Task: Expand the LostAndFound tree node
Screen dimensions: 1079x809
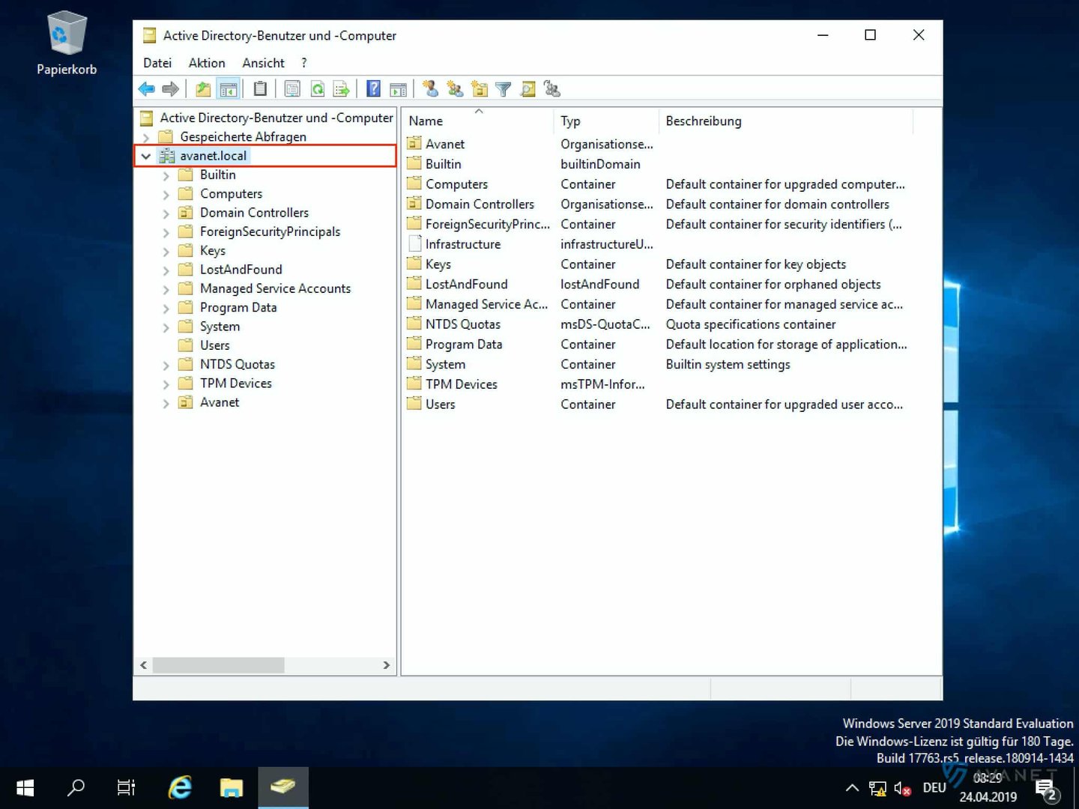Action: click(166, 270)
